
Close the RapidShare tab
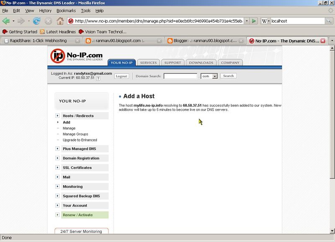pos(77,41)
